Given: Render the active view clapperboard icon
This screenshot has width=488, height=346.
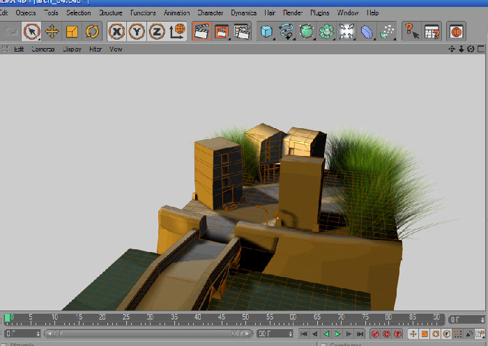Looking at the screenshot, I should (x=201, y=31).
